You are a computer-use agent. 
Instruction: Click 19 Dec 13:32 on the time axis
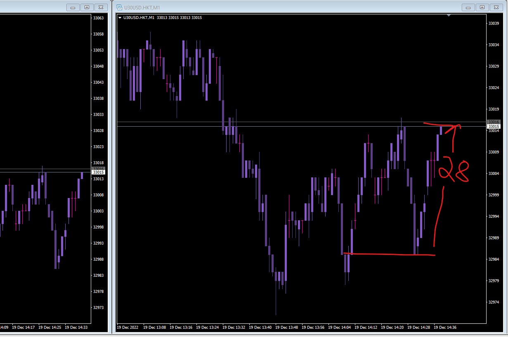tap(234, 327)
